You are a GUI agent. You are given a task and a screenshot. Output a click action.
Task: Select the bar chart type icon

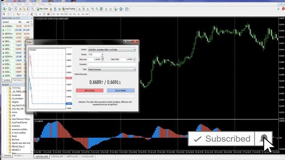(79, 9)
